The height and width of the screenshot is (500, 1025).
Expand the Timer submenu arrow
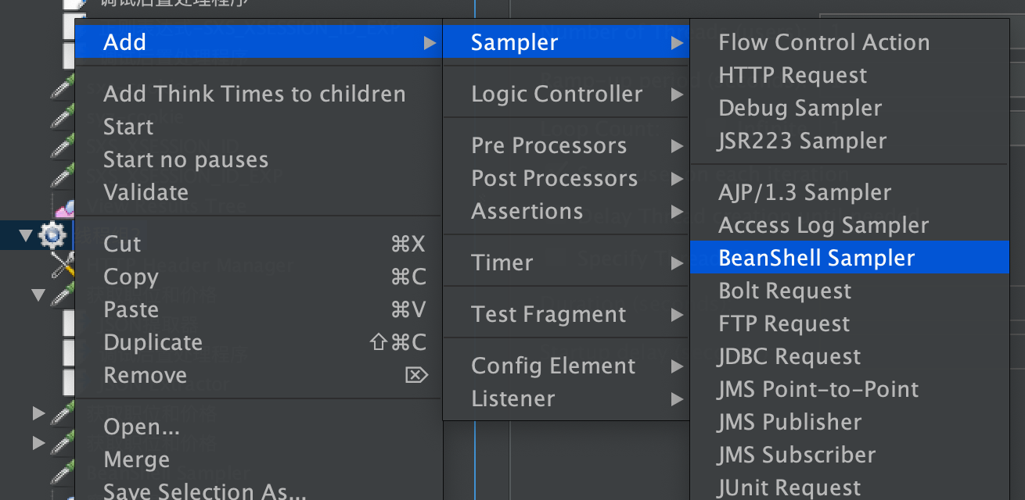676,263
